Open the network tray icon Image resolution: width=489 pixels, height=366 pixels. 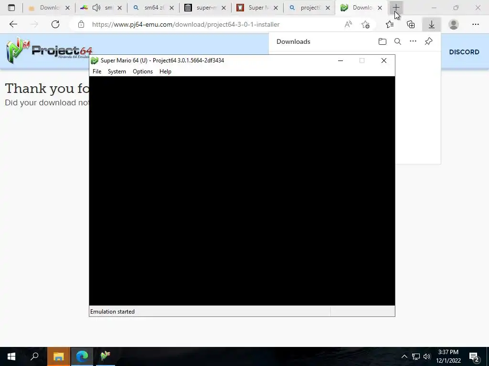point(416,356)
